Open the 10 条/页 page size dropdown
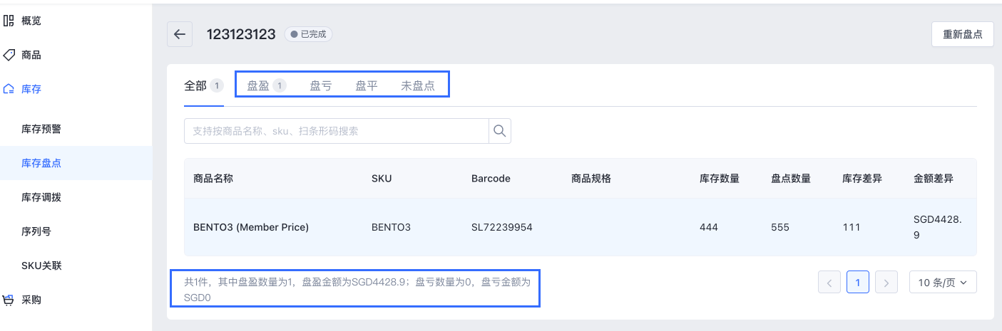Viewport: 1002px width, 331px height. click(943, 283)
